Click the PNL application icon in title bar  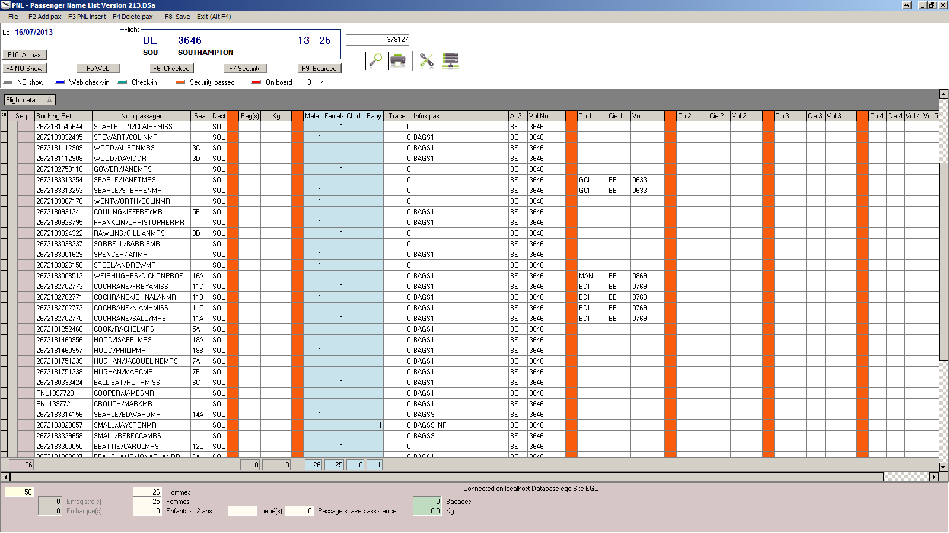[5, 5]
